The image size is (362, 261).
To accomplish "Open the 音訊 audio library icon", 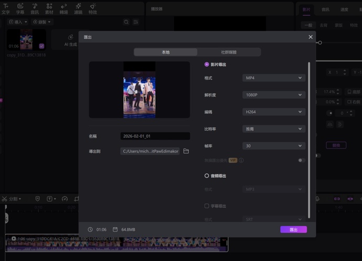I will point(35,8).
